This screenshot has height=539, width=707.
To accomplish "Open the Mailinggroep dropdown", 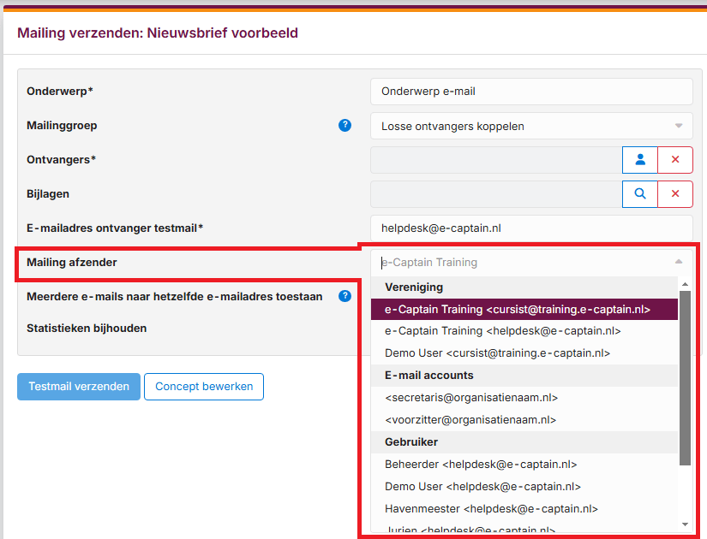I will (x=531, y=126).
